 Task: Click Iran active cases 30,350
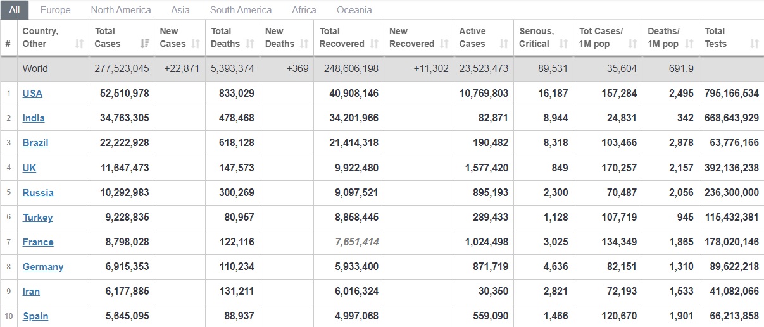click(x=493, y=292)
